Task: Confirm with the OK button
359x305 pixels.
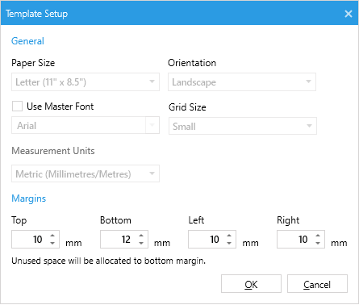Action: click(x=251, y=284)
